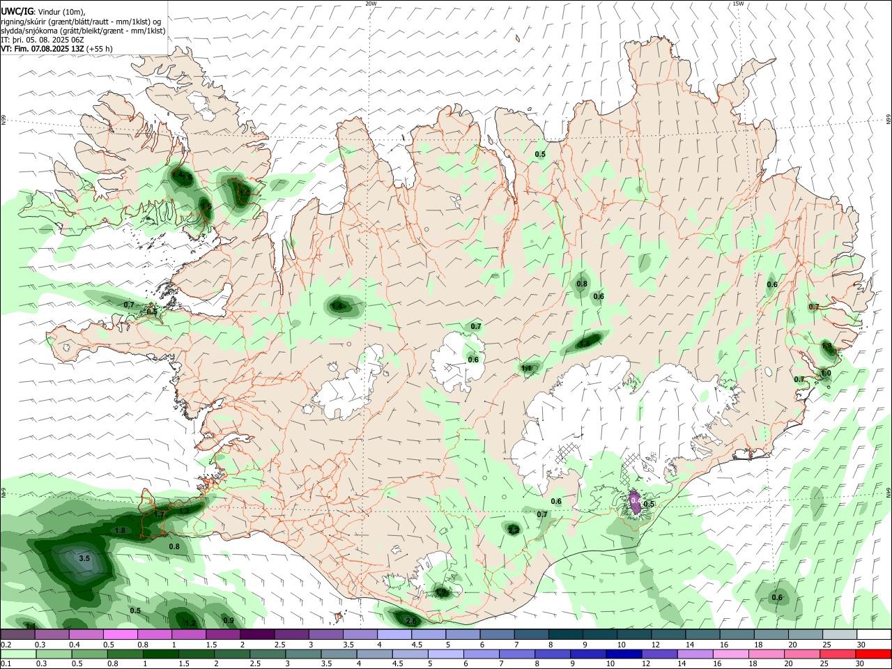This screenshot has width=892, height=669.
Task: Select upper legend lavender swatch between 4 and 4.5
Action: (394, 634)
